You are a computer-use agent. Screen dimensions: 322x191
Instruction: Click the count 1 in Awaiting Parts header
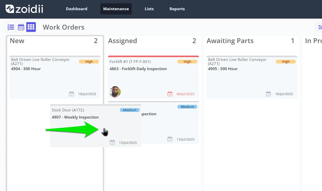coord(293,41)
